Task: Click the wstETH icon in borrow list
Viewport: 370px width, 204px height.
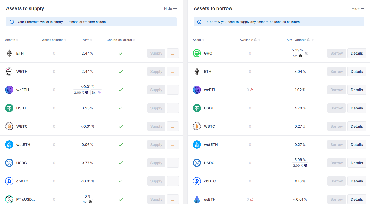Action: coord(197,145)
